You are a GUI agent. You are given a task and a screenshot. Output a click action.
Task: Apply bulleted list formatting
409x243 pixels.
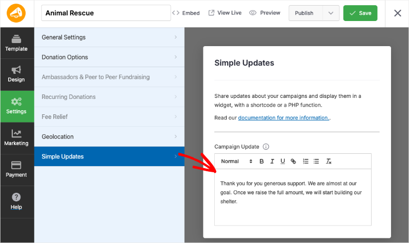click(316, 161)
